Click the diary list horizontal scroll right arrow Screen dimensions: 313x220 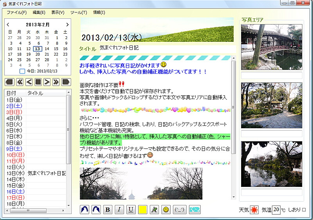point(63,210)
